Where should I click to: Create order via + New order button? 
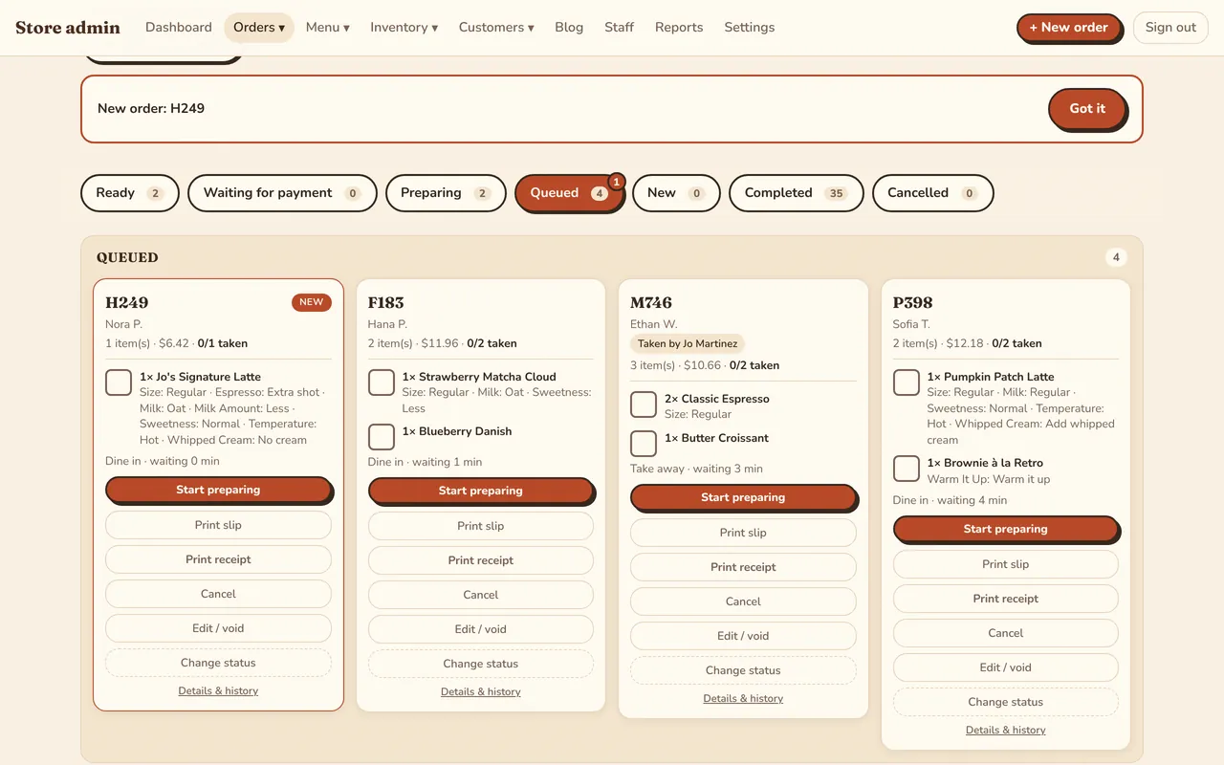click(1068, 28)
